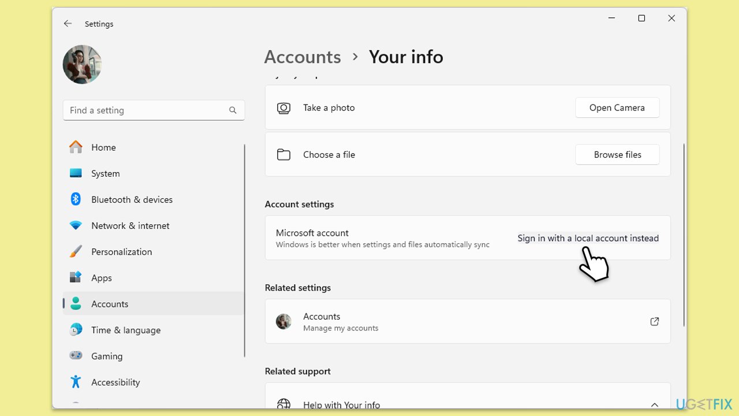
Task: Click the Time & language globe-clock icon
Action: pos(76,330)
